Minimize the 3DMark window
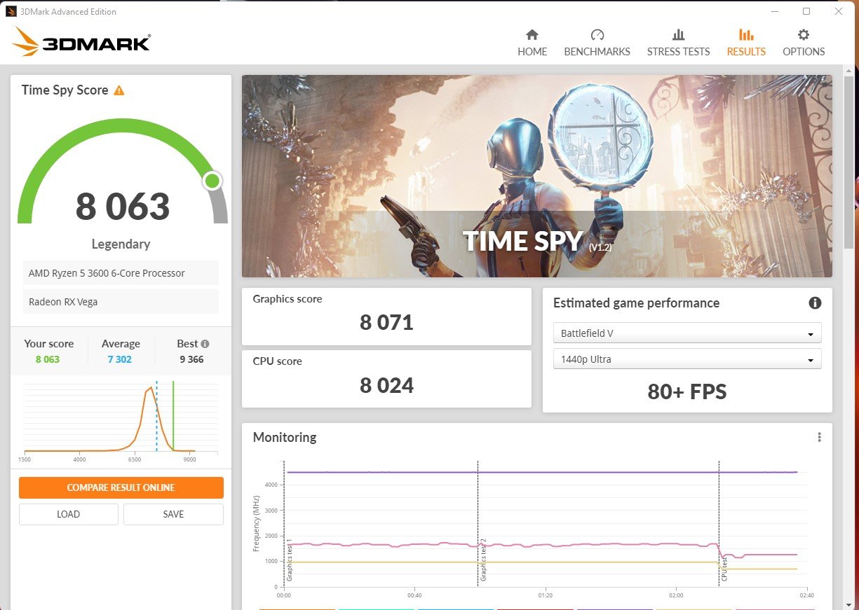 (774, 11)
